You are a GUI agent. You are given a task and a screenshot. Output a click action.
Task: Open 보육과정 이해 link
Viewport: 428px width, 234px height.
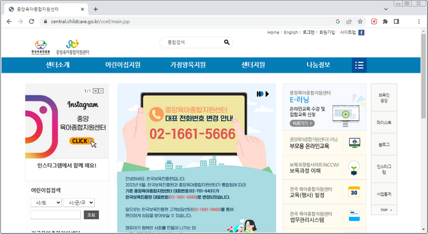point(305,170)
